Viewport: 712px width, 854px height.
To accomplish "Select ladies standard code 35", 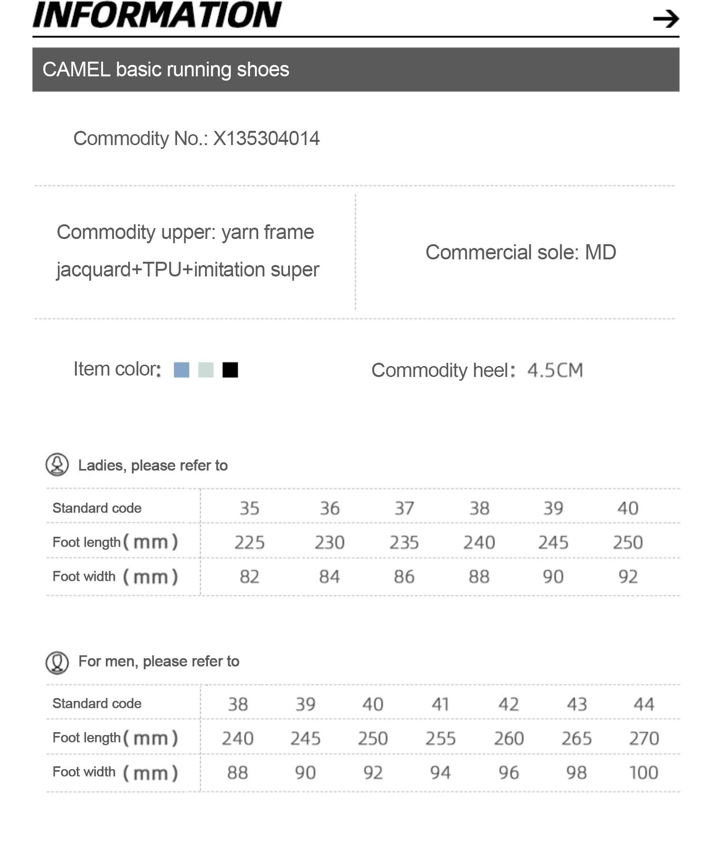I will [x=249, y=508].
